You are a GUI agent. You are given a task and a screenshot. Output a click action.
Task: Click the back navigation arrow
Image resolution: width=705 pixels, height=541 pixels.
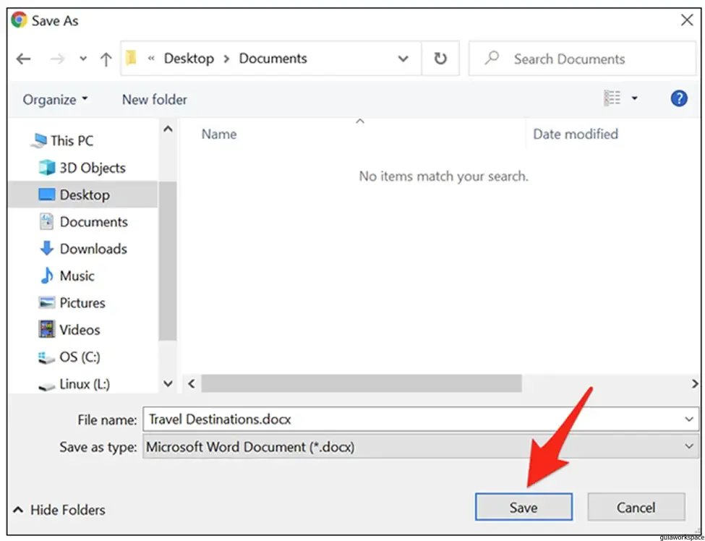(24, 59)
